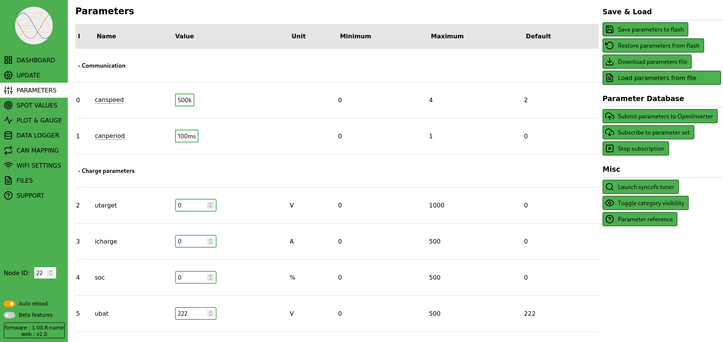This screenshot has width=723, height=342.
Task: Enable the Beta features switch
Action: pos(9,315)
